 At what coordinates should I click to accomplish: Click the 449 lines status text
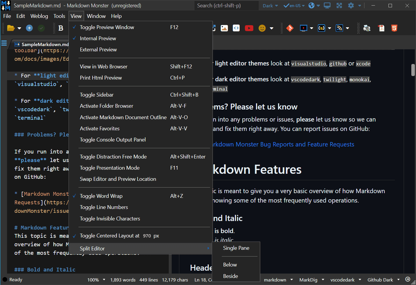pyautogui.click(x=149, y=280)
